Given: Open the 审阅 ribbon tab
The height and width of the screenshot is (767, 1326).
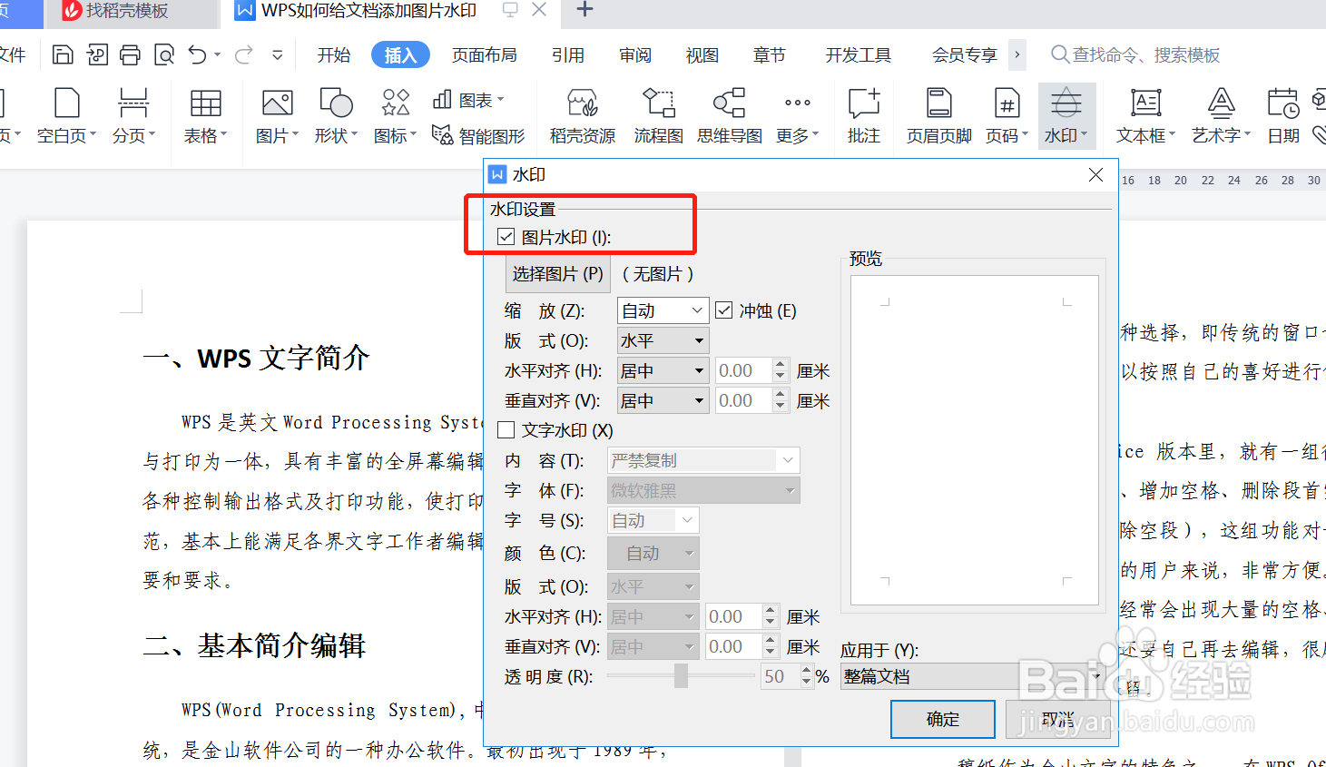Looking at the screenshot, I should [635, 55].
